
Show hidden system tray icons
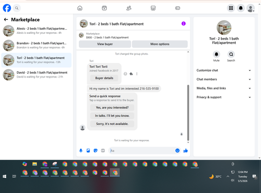coord(228,176)
